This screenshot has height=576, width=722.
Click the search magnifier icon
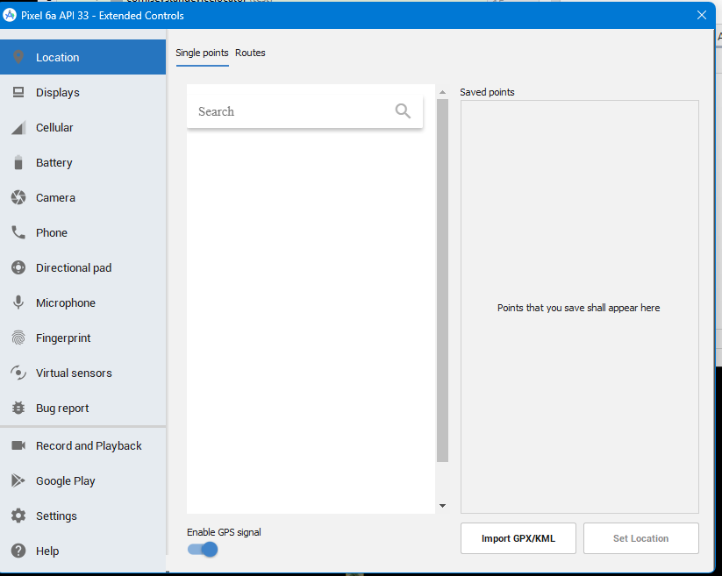pyautogui.click(x=403, y=111)
